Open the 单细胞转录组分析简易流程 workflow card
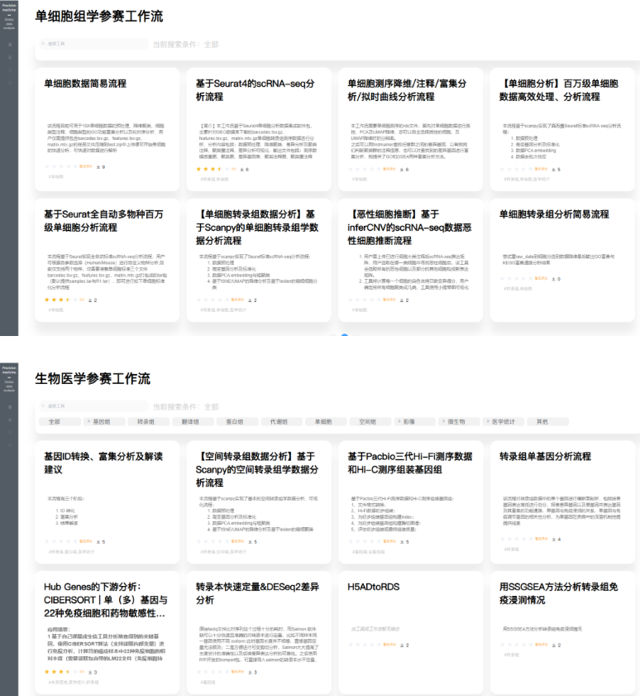 553,214
